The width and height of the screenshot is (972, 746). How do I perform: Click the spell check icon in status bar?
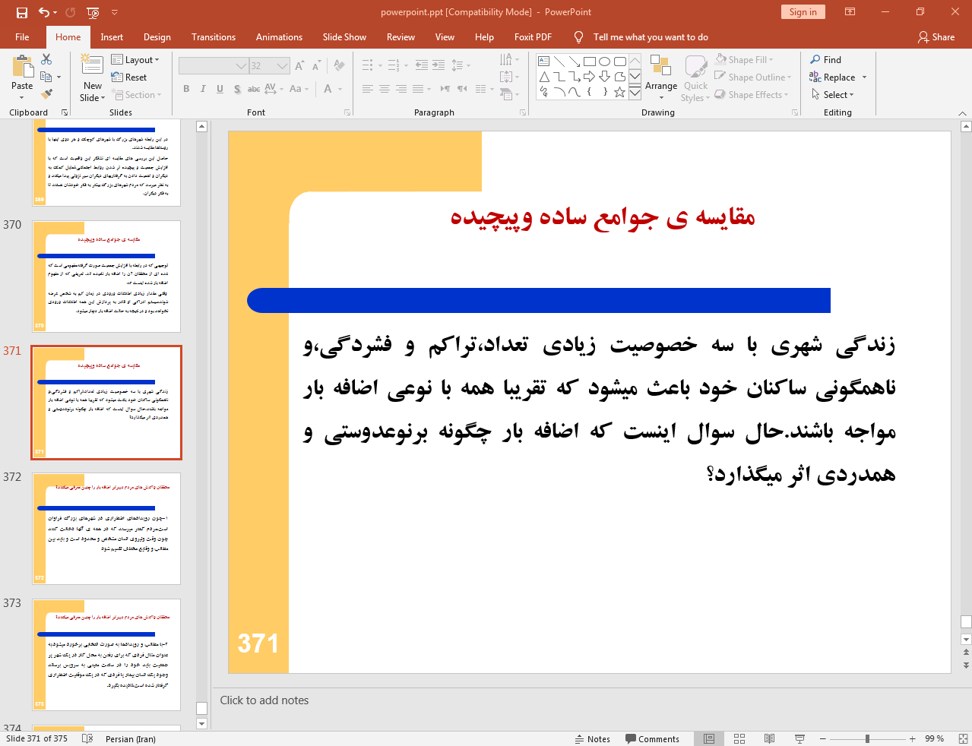(87, 738)
